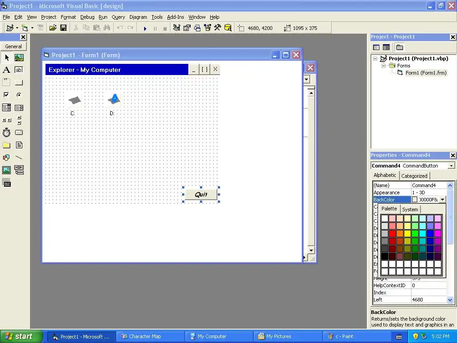Pick pure yellow swatch in palette
The height and width of the screenshot is (343, 457).
click(x=407, y=233)
